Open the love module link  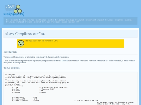(8, 20)
